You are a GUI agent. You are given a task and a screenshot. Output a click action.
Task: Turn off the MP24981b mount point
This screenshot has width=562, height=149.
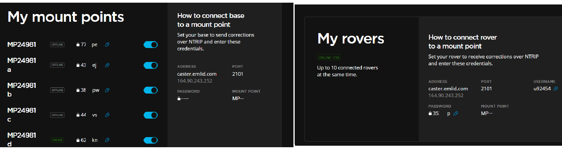click(150, 90)
